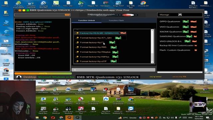Viewport: 213px width, 120px height.
Task: Open Octoplus LG Tool desktop shortcut
Action: coord(81,110)
